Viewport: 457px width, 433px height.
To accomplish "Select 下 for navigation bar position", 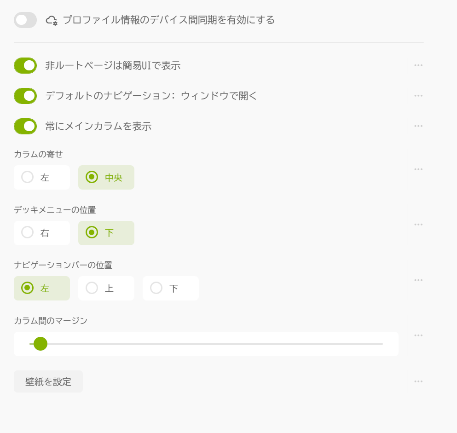I will (x=170, y=288).
